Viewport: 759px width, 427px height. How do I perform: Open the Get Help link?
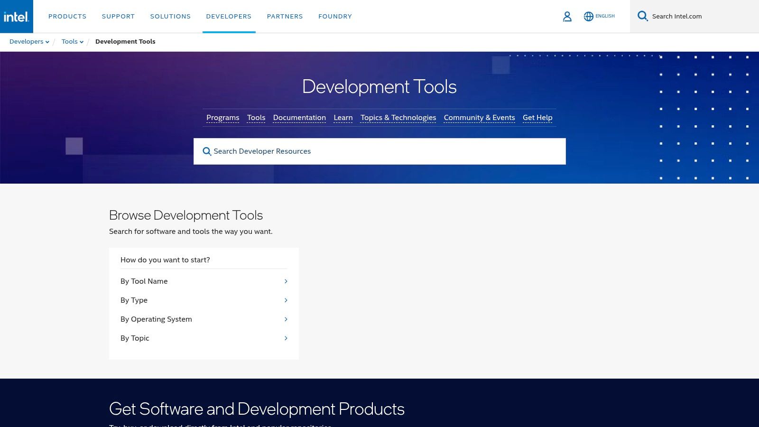coord(537,118)
